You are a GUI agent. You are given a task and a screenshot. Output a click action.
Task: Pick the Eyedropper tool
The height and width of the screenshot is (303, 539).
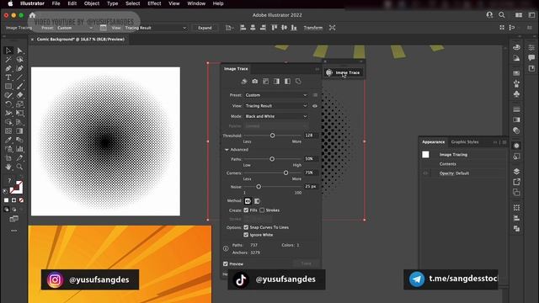[x=8, y=140]
